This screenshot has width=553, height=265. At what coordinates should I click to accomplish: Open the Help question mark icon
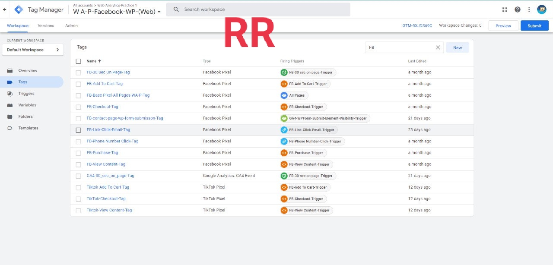pos(517,9)
